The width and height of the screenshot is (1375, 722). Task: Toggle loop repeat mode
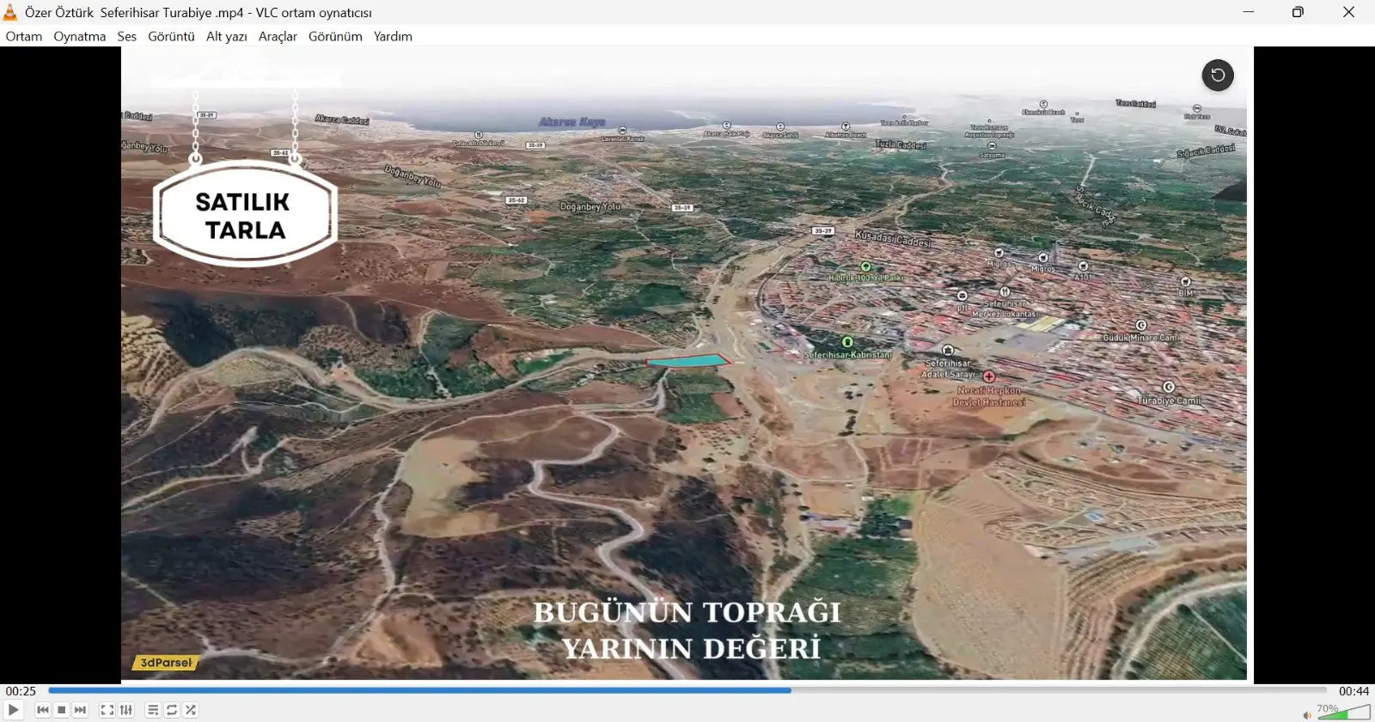coord(172,710)
